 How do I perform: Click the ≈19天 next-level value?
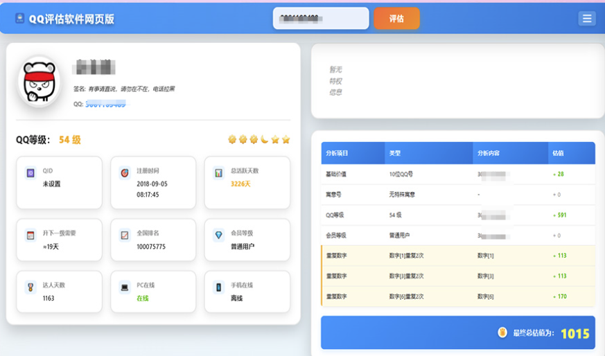[51, 247]
